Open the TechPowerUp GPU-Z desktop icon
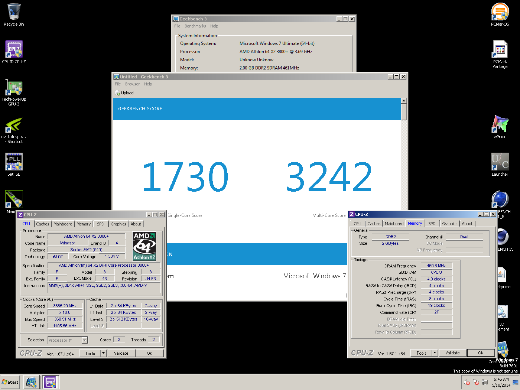This screenshot has width=520, height=390. [x=14, y=92]
